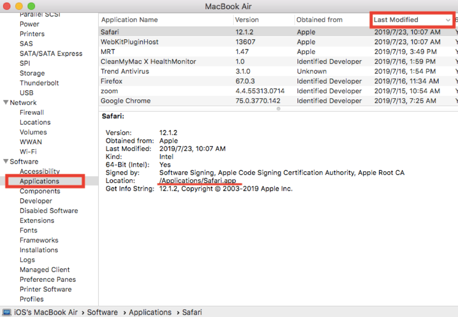This screenshot has height=317, width=458.
Task: Select the Safari row in the table
Action: click(110, 32)
